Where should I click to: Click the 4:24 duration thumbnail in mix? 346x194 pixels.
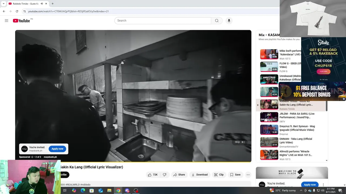pos(269,92)
